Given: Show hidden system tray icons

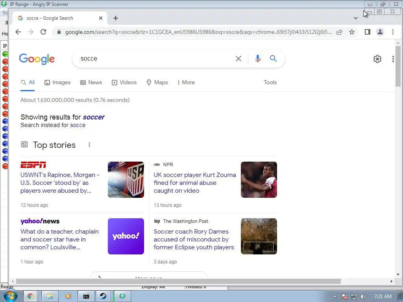Looking at the screenshot, I should coord(335,296).
